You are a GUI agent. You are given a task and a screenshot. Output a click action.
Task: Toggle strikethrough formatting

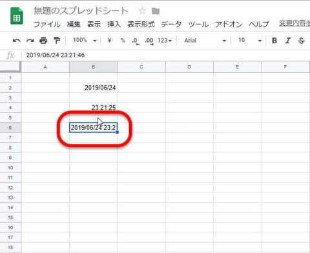pos(302,41)
